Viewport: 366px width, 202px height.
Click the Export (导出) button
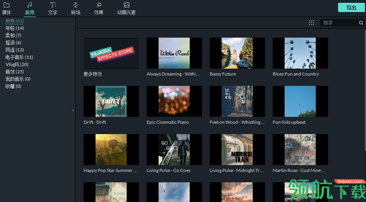[x=351, y=7]
